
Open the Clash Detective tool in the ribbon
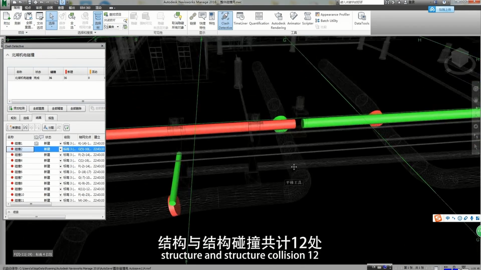[x=225, y=20]
